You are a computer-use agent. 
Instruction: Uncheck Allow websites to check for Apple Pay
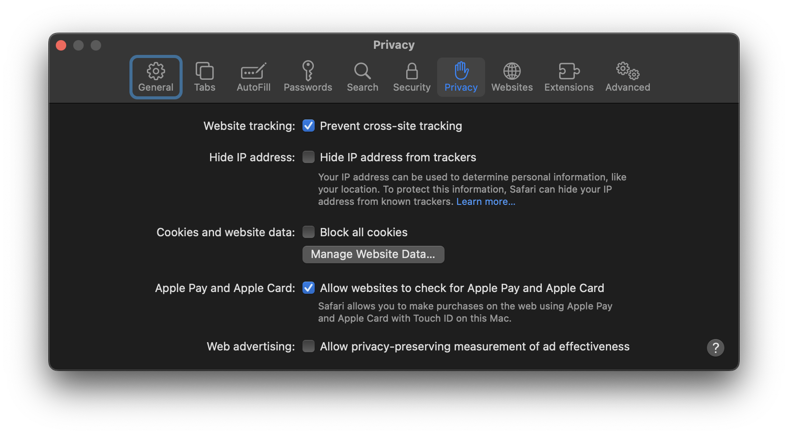[x=309, y=288]
